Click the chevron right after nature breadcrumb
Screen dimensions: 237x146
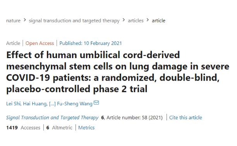point(25,20)
